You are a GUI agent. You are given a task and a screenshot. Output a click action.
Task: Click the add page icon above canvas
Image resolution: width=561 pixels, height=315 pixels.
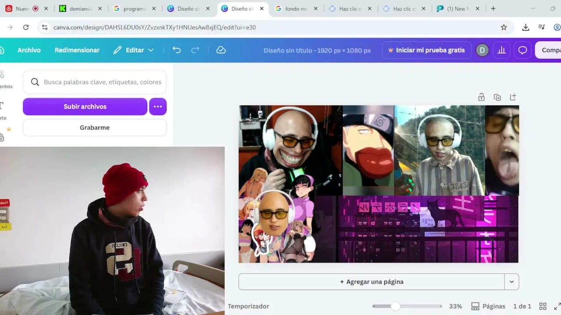(x=513, y=97)
